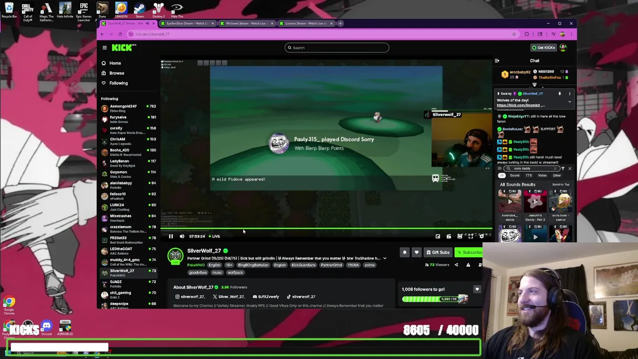Click the Gift Subs button

point(438,252)
